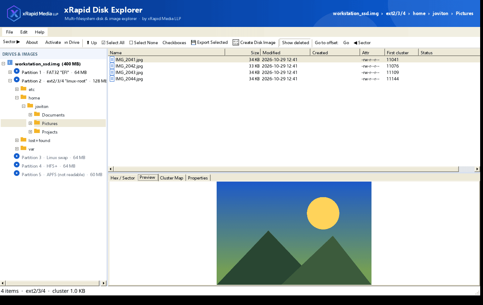Click the Export Selected floppy disk icon

click(x=194, y=43)
